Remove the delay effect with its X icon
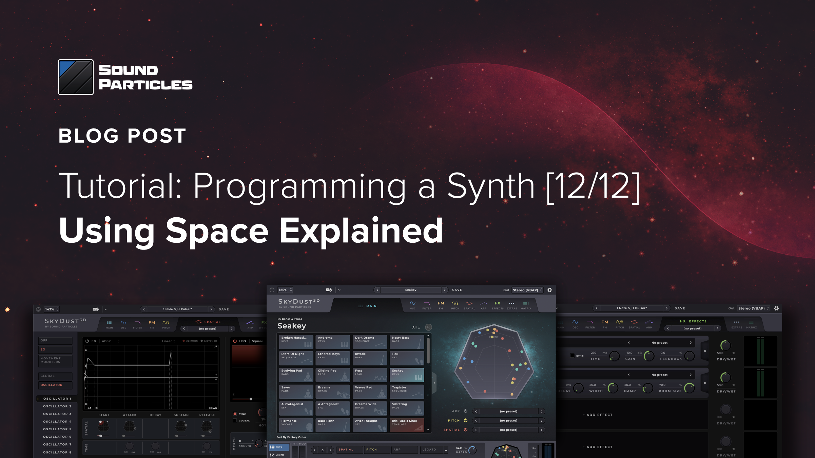The width and height of the screenshot is (815, 458). (x=705, y=351)
